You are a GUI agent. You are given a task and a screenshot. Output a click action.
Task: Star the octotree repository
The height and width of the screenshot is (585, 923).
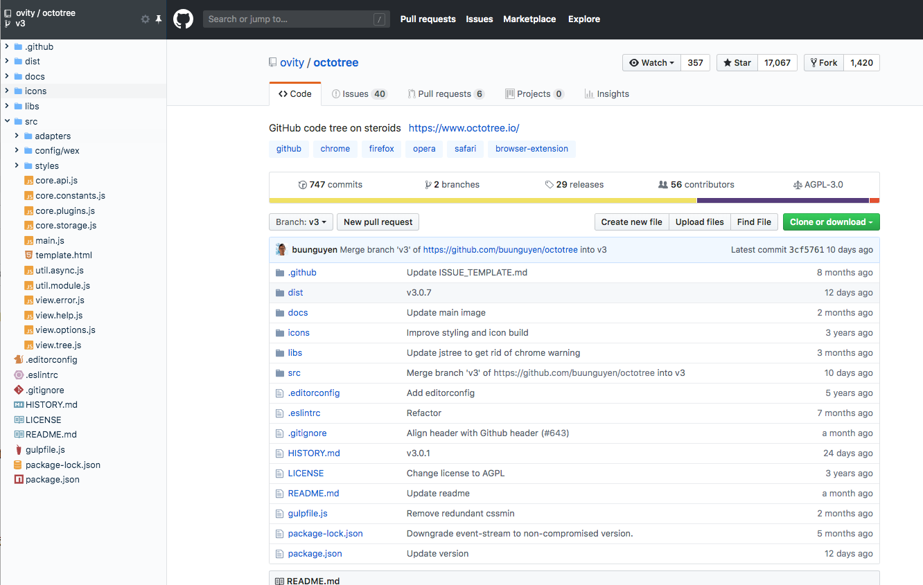pyautogui.click(x=737, y=63)
